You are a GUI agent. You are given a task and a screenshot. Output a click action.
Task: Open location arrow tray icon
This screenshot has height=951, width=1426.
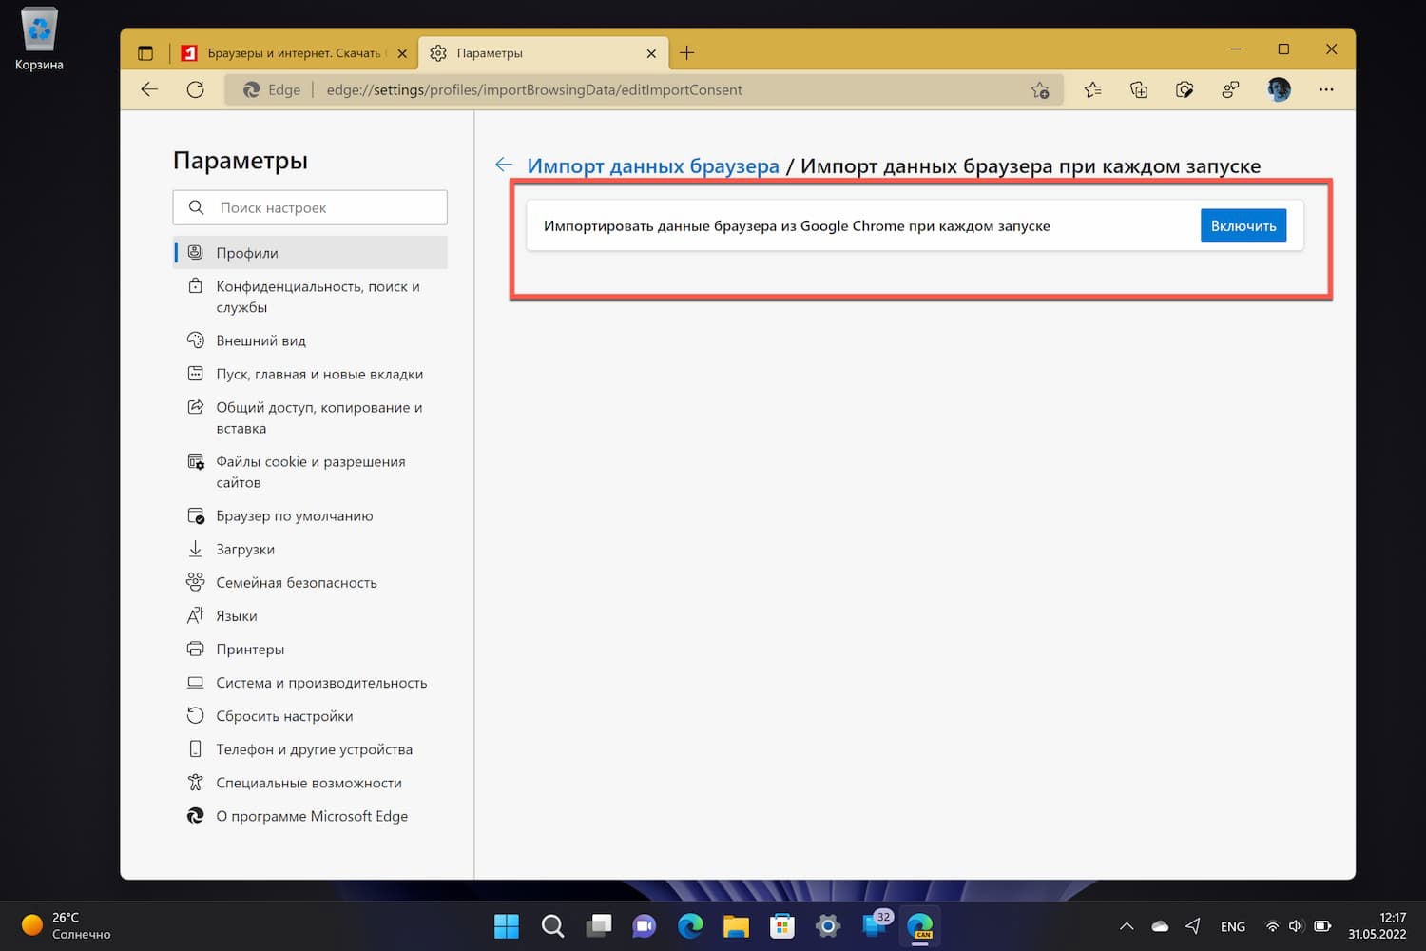1193,926
